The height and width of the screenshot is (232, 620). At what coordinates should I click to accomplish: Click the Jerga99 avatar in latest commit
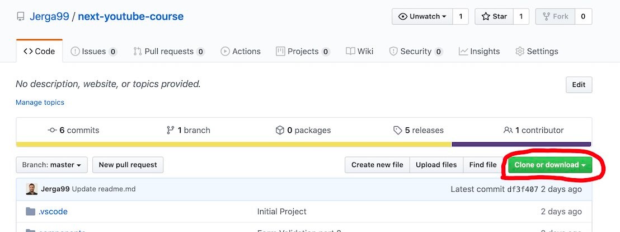(32, 189)
